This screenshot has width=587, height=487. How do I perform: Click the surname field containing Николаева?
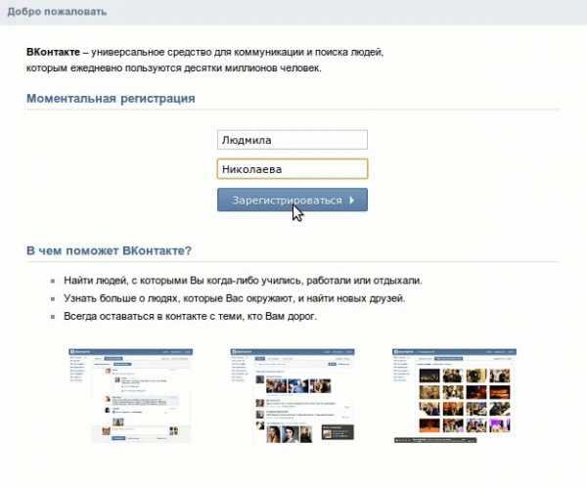[293, 169]
